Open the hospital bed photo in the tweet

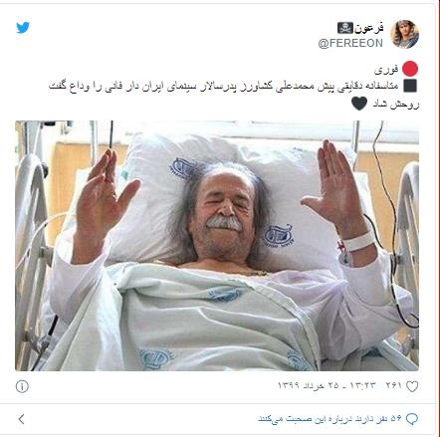(x=217, y=246)
